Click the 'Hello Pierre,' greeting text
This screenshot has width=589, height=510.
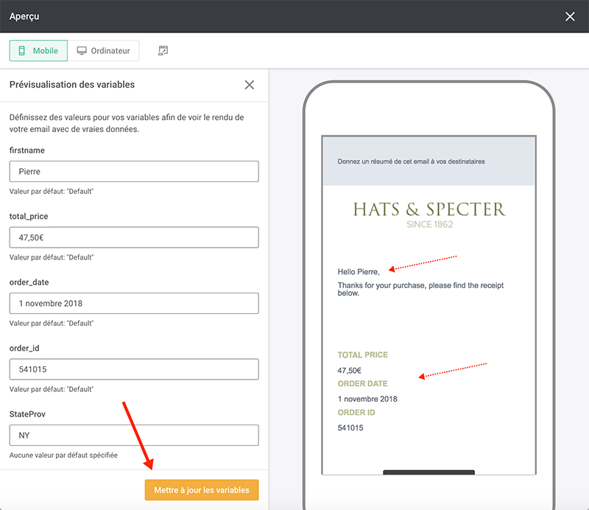pyautogui.click(x=359, y=272)
